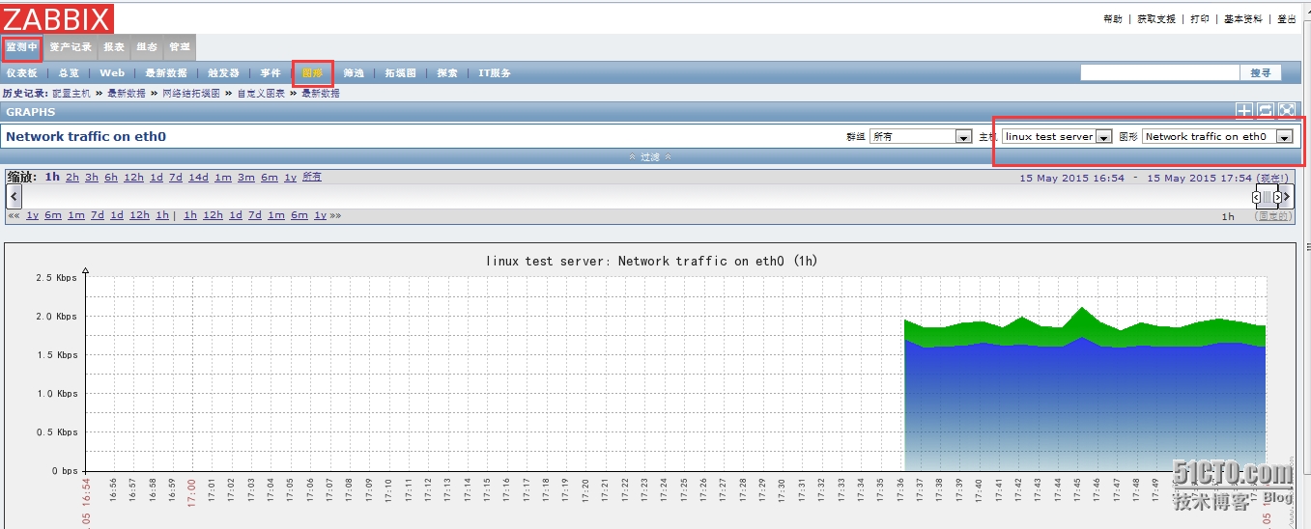Image resolution: width=1311 pixels, height=529 pixels.
Task: Click the 获取支援 support link
Action: (x=1155, y=18)
